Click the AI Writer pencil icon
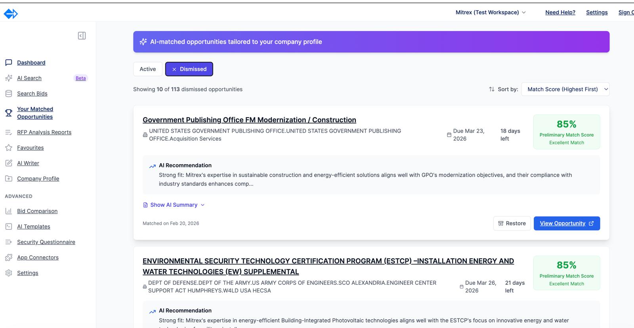 pyautogui.click(x=9, y=163)
